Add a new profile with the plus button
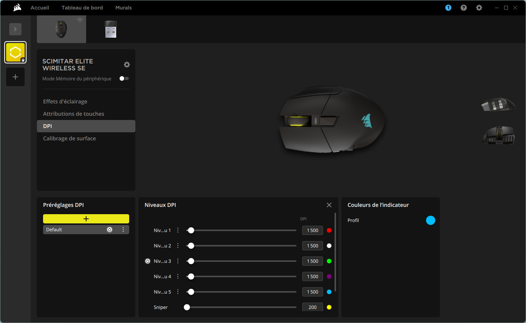The image size is (526, 323). pos(15,77)
